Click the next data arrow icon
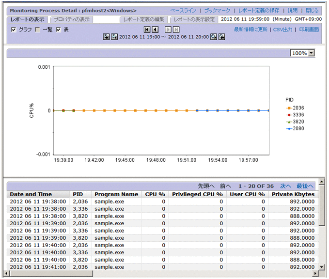Image resolution: width=329 pixels, height=279 pixels. 168,30
